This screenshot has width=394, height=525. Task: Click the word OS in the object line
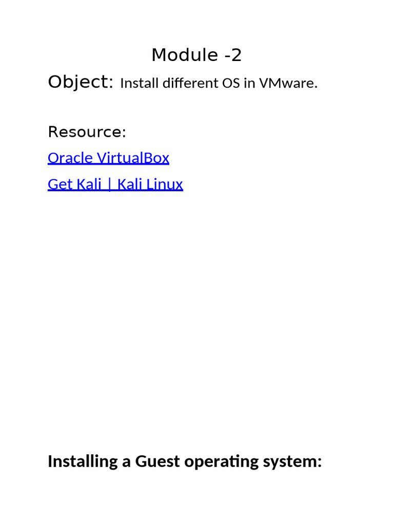(231, 83)
